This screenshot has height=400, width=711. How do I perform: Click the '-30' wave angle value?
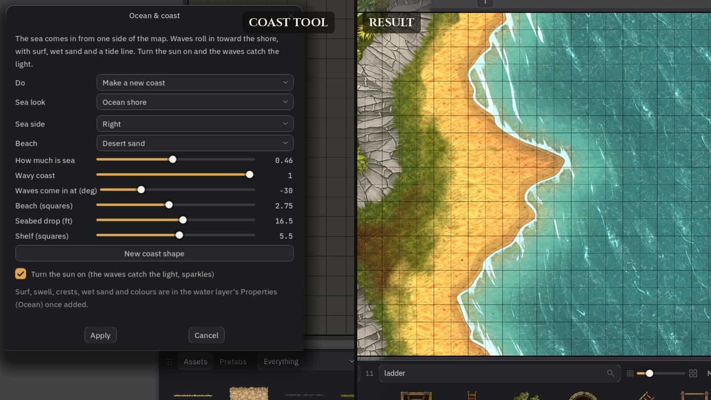(286, 191)
